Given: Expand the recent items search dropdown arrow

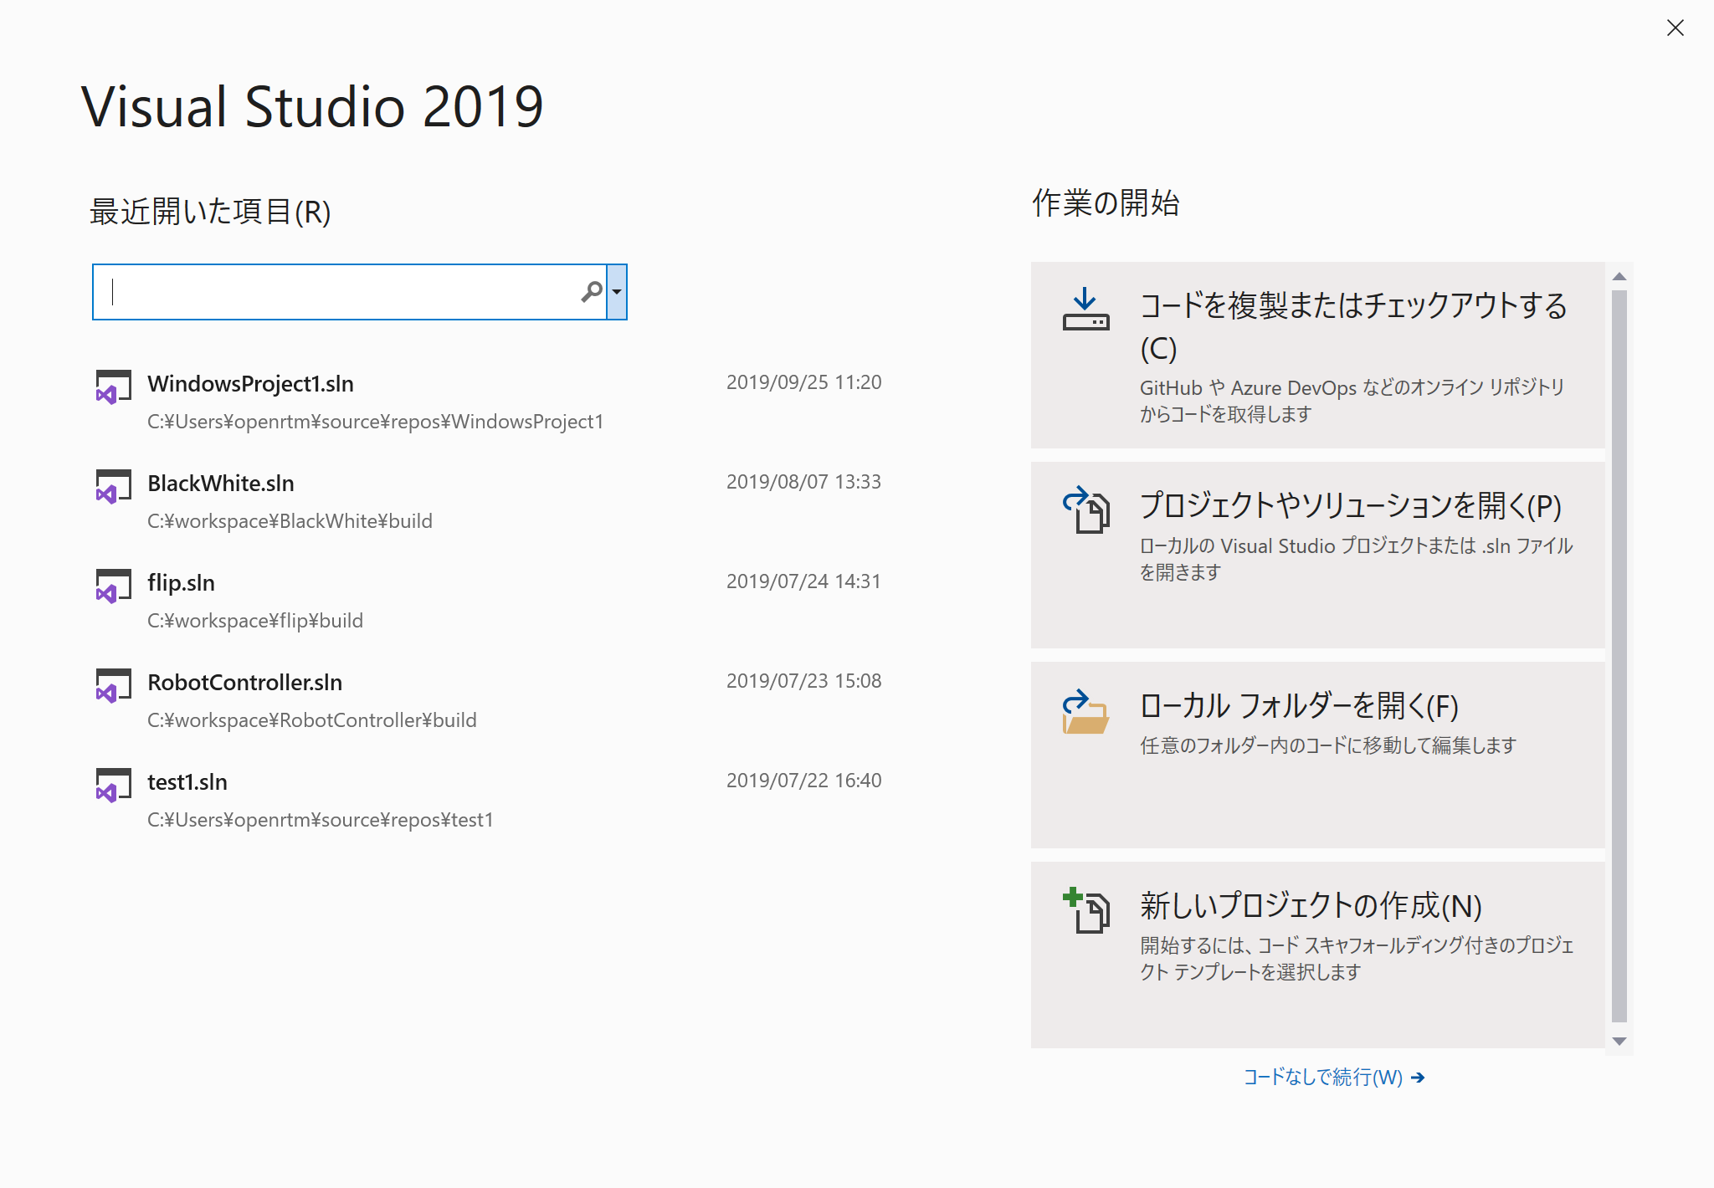Looking at the screenshot, I should click(617, 292).
